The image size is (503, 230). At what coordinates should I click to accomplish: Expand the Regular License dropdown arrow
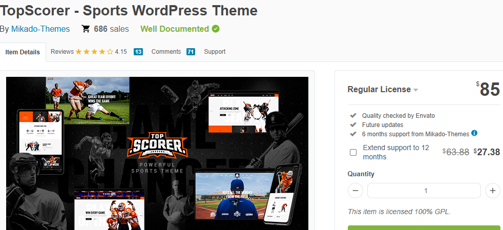(416, 90)
